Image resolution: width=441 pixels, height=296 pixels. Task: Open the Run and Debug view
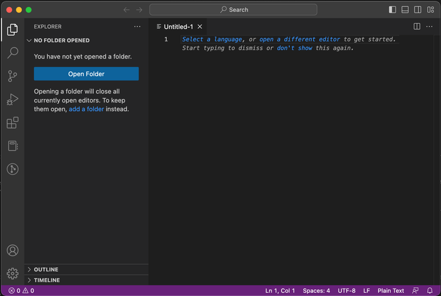(12, 99)
